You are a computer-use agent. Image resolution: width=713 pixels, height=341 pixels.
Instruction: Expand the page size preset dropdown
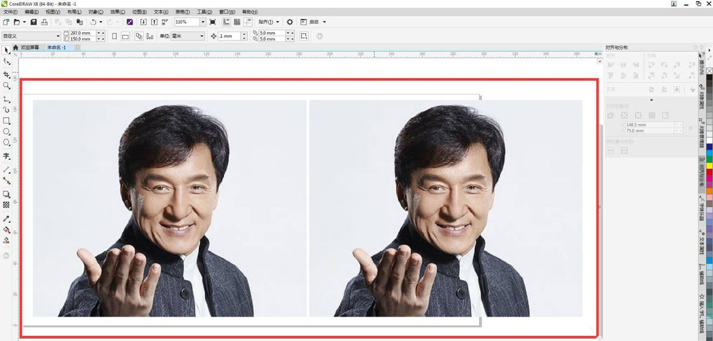pyautogui.click(x=58, y=36)
